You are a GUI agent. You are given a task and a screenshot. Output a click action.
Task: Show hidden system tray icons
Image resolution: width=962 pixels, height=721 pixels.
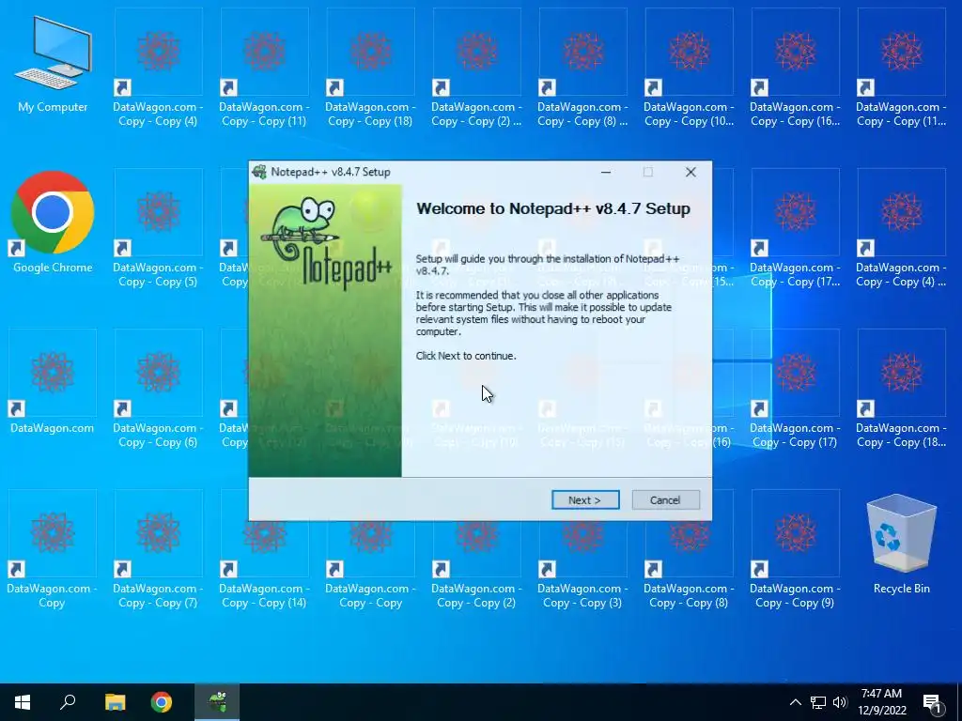pos(795,702)
